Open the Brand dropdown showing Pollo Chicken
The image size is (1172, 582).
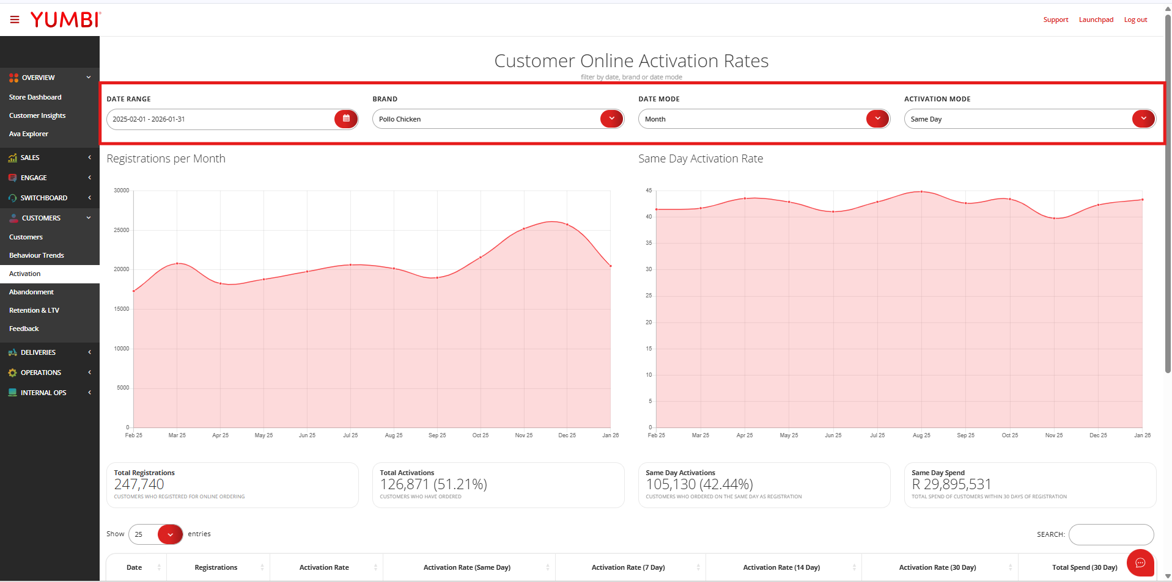(611, 119)
